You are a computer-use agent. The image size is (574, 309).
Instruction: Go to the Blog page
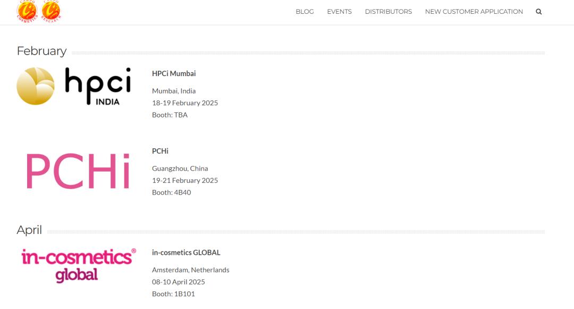(305, 12)
